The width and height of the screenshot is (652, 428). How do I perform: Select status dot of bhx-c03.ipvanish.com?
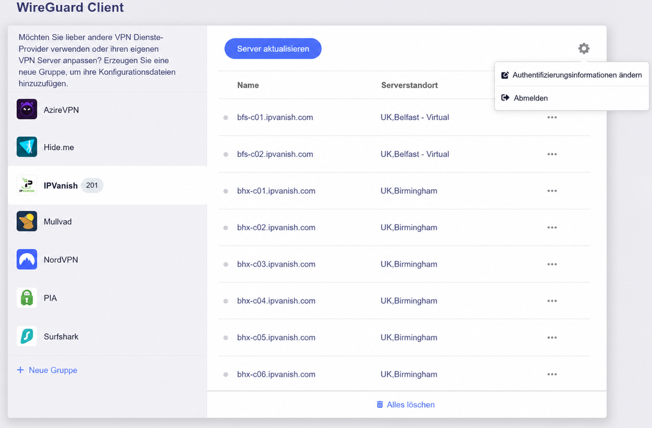(226, 264)
